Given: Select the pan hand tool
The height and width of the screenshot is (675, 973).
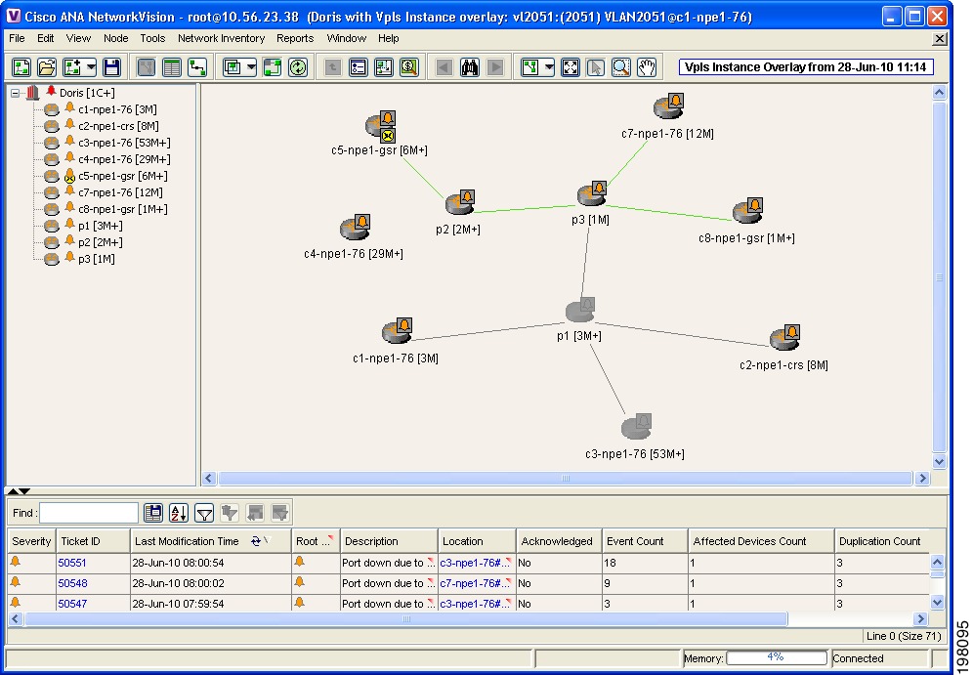Looking at the screenshot, I should click(647, 67).
